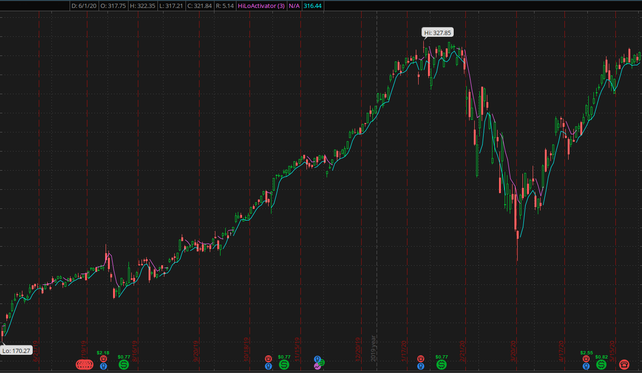The height and width of the screenshot is (373, 642).
Task: Click the blue lightbulb icon near 1/17/20
Action: point(421,366)
